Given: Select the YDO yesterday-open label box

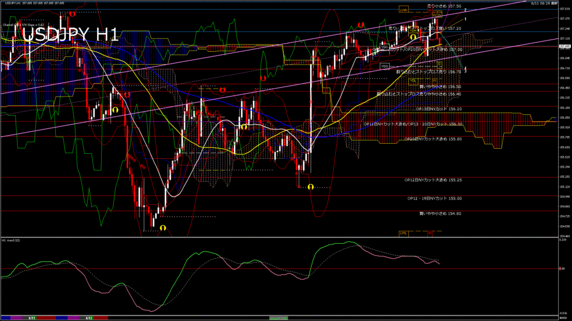Looking at the screenshot, I should click(384, 66).
